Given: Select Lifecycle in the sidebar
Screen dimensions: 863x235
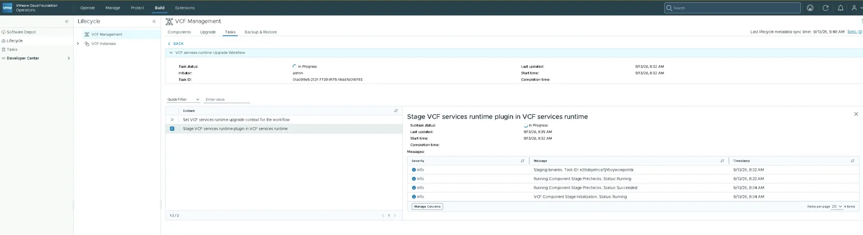Looking at the screenshot, I should pos(15,41).
